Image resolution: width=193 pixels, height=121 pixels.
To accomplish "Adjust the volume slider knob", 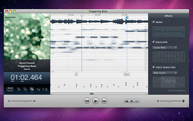I will pos(26,101).
